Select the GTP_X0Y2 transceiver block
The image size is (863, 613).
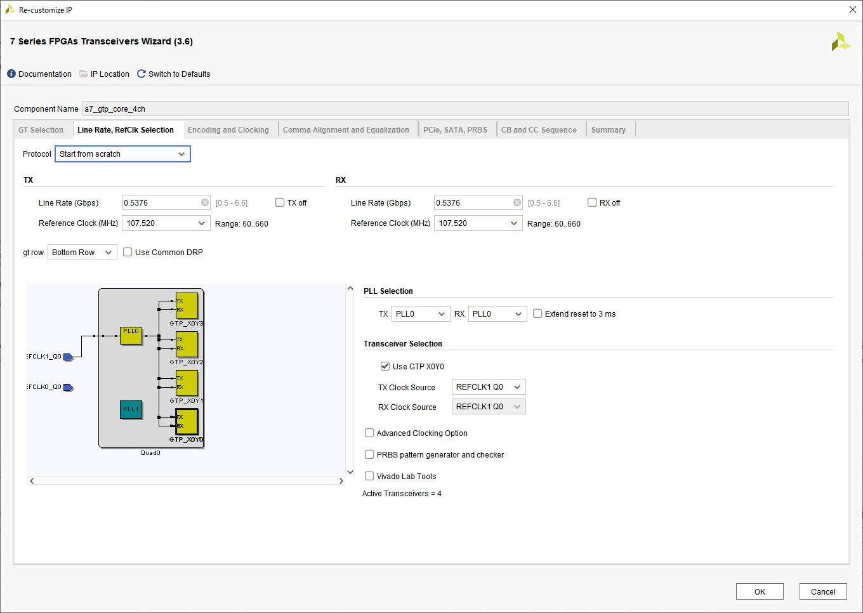(x=187, y=344)
